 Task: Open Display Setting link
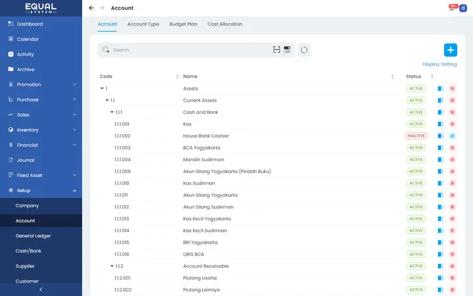coord(439,64)
